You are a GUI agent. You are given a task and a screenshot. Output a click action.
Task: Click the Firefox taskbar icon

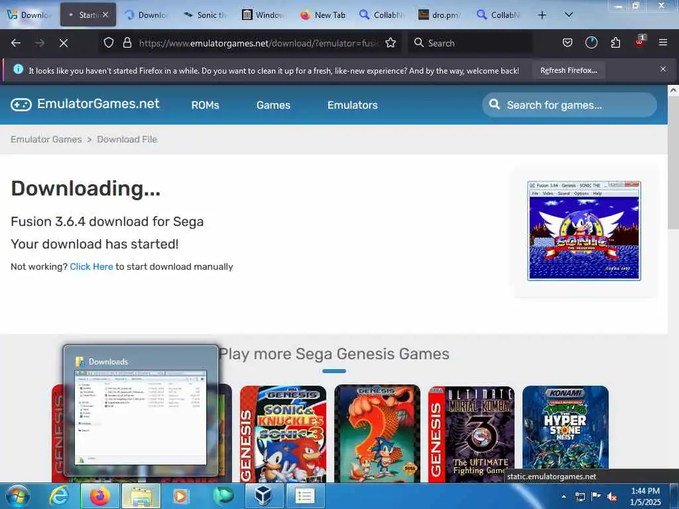click(x=99, y=496)
